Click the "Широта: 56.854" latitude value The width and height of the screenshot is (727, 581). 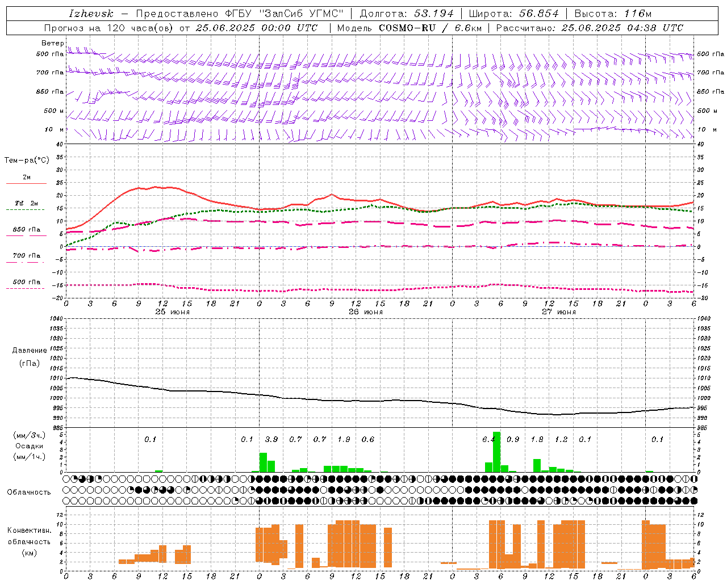click(x=513, y=14)
